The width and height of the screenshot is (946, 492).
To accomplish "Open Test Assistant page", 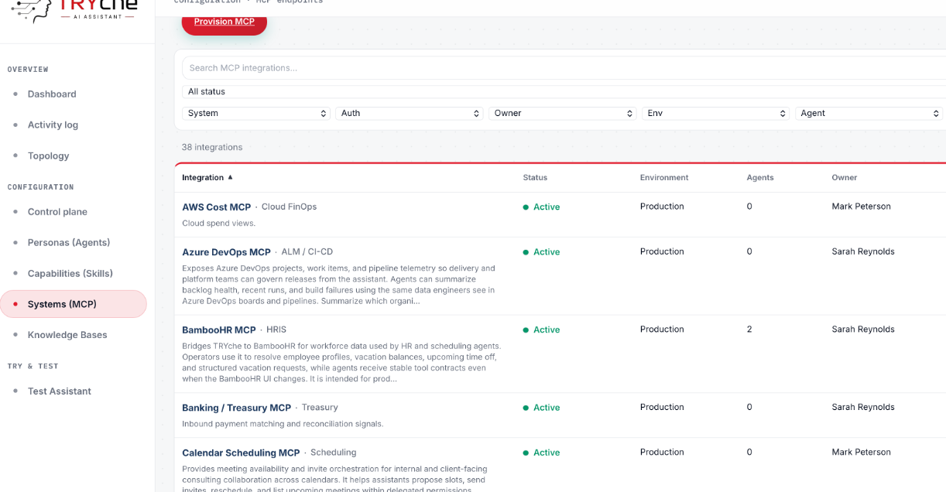I will [x=60, y=391].
